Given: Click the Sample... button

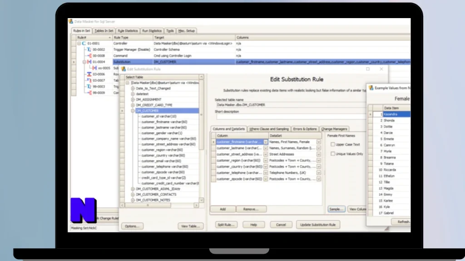Looking at the screenshot, I should click(x=336, y=209).
